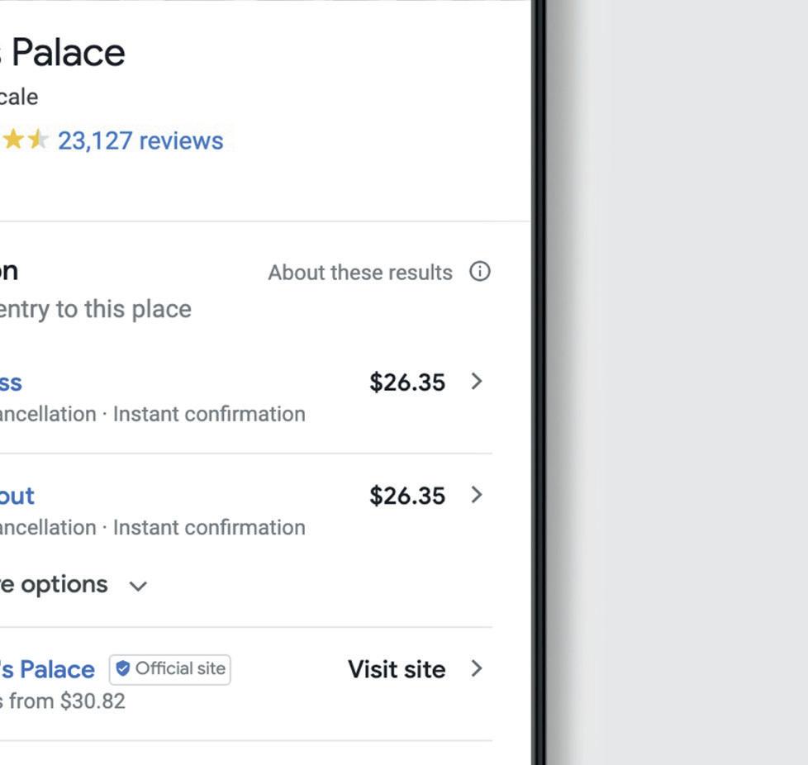Open the blue ticket provider link ending in 'out'
The image size is (808, 765).
point(17,496)
